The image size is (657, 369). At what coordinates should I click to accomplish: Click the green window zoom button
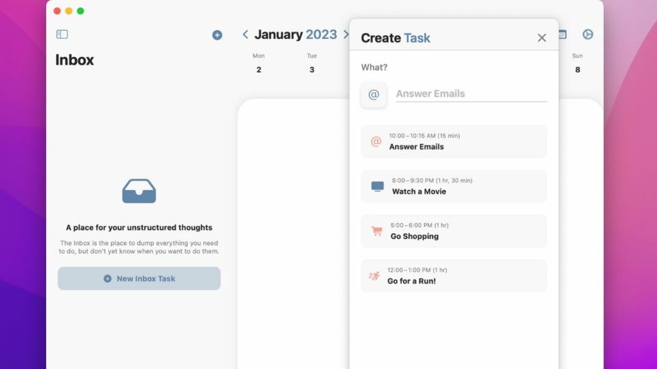click(x=80, y=11)
